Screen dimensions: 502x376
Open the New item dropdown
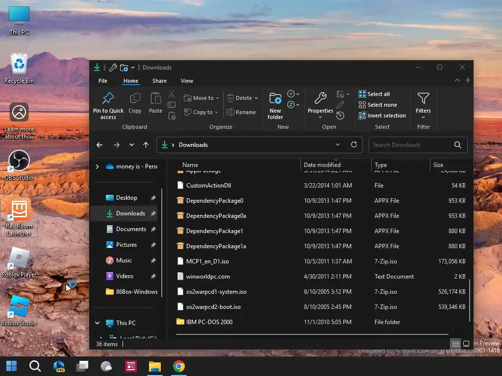[x=293, y=94]
